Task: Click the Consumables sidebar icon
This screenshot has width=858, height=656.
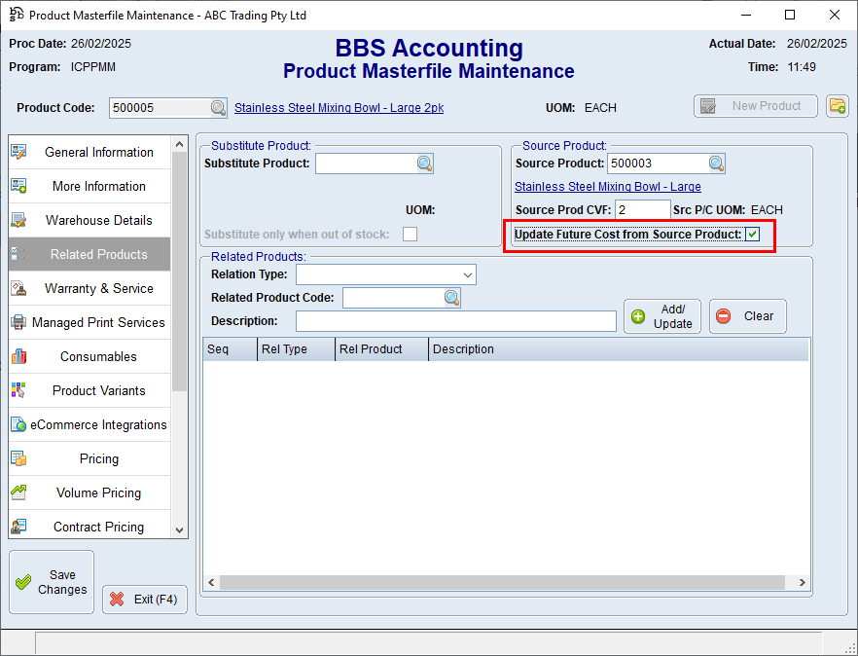Action: pos(18,356)
